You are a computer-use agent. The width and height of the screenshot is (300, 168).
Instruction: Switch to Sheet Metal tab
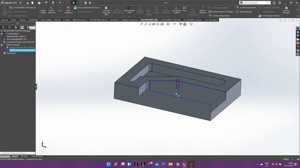click(33, 20)
